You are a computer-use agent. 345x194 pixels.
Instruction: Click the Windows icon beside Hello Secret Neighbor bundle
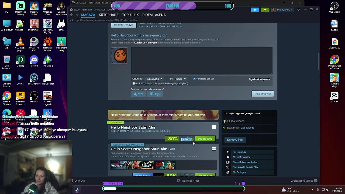[214, 148]
